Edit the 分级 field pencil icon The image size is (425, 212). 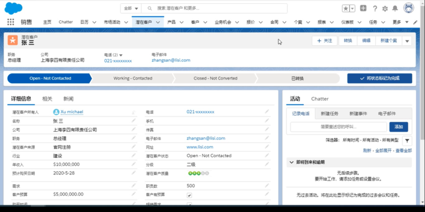[267, 164]
